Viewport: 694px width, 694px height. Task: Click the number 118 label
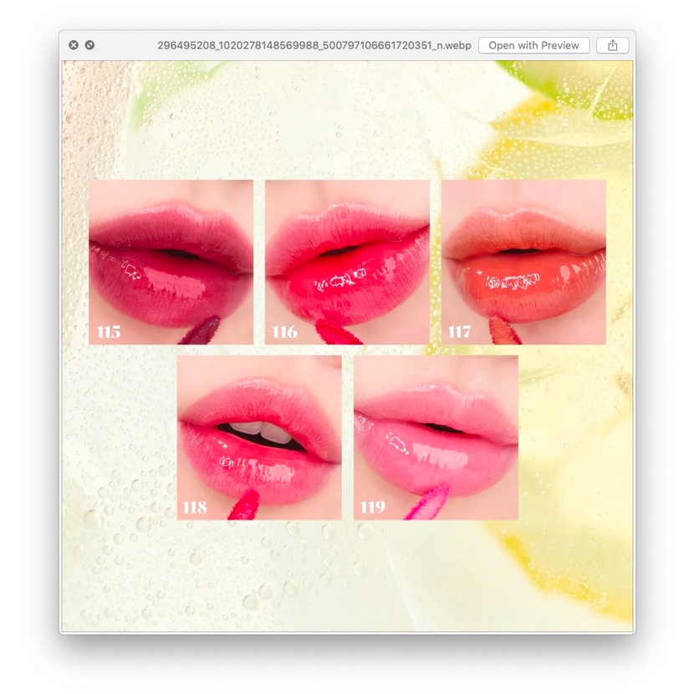196,508
